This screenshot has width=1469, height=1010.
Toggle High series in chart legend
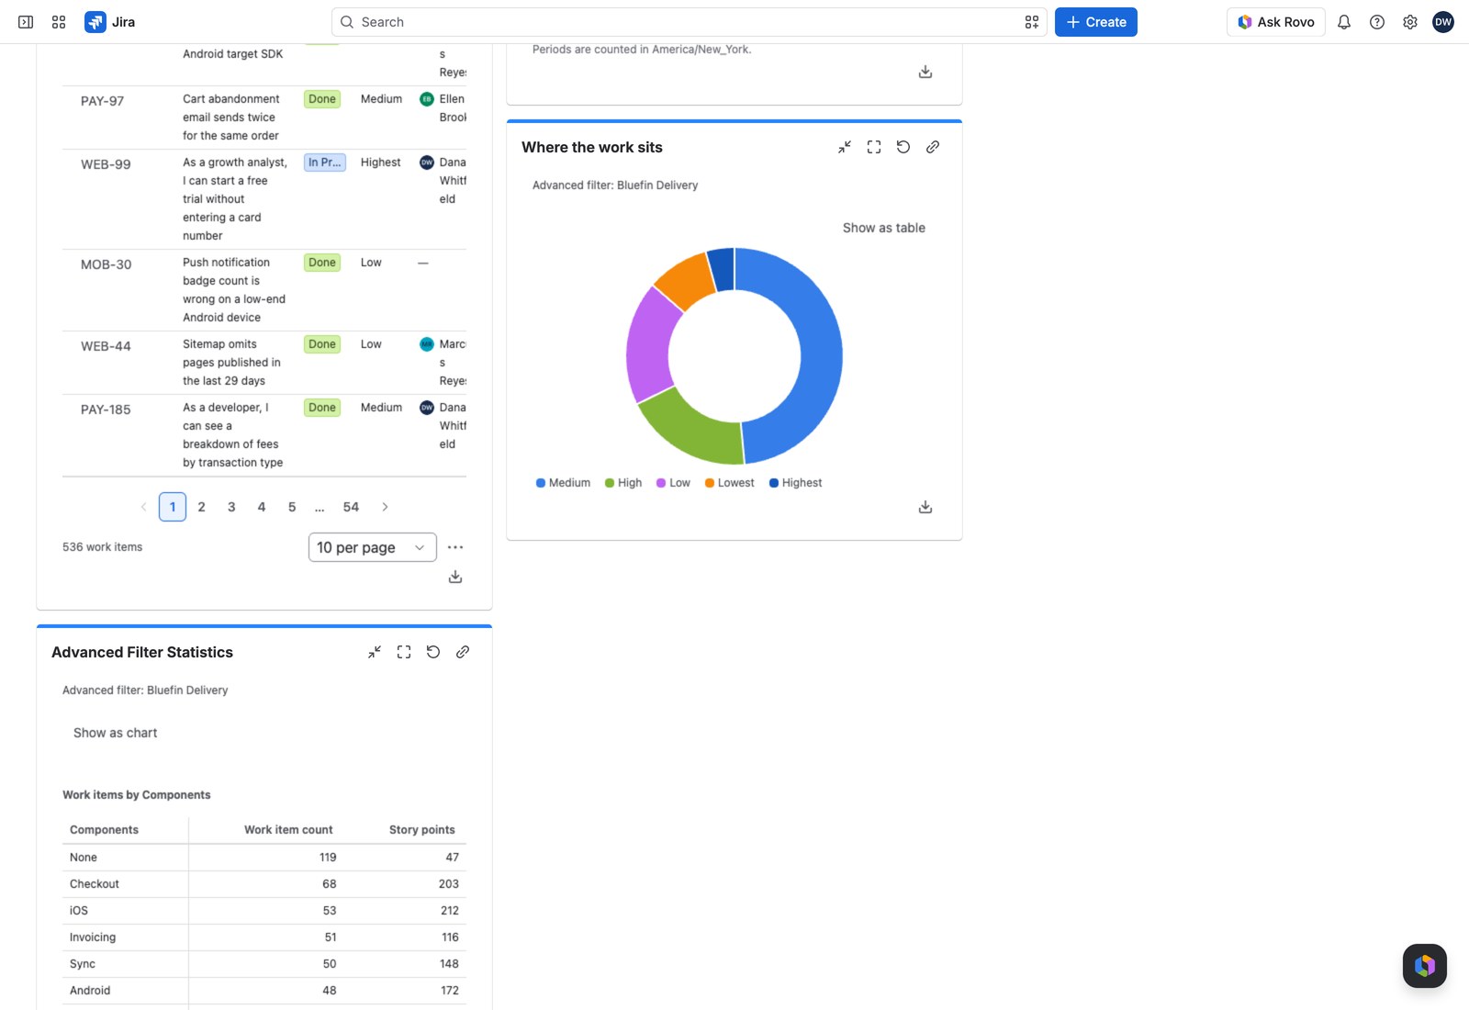tap(623, 483)
